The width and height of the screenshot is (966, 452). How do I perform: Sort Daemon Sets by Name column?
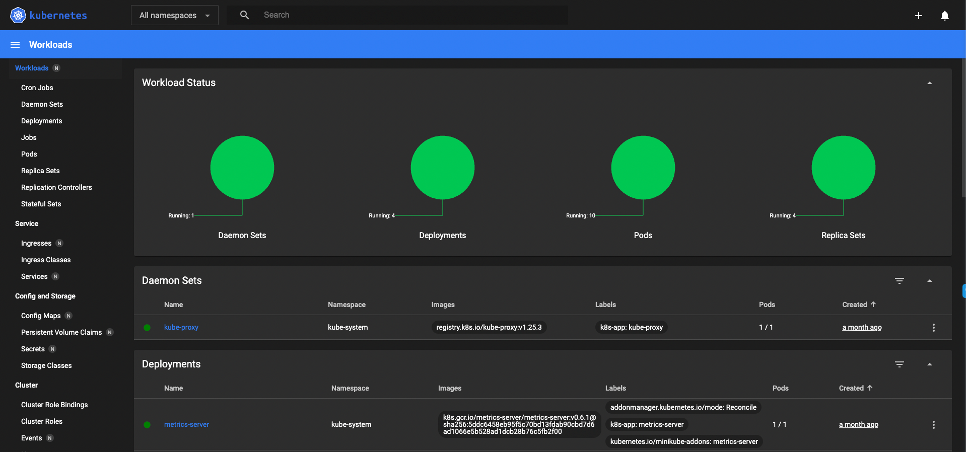click(x=173, y=305)
